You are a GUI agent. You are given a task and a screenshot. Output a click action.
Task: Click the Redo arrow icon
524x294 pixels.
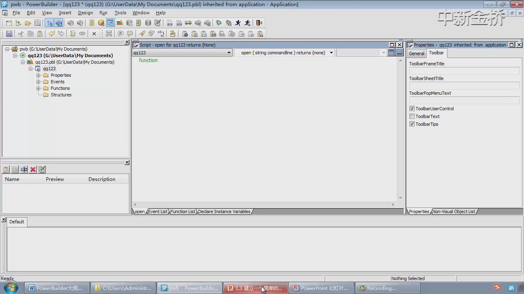61,33
